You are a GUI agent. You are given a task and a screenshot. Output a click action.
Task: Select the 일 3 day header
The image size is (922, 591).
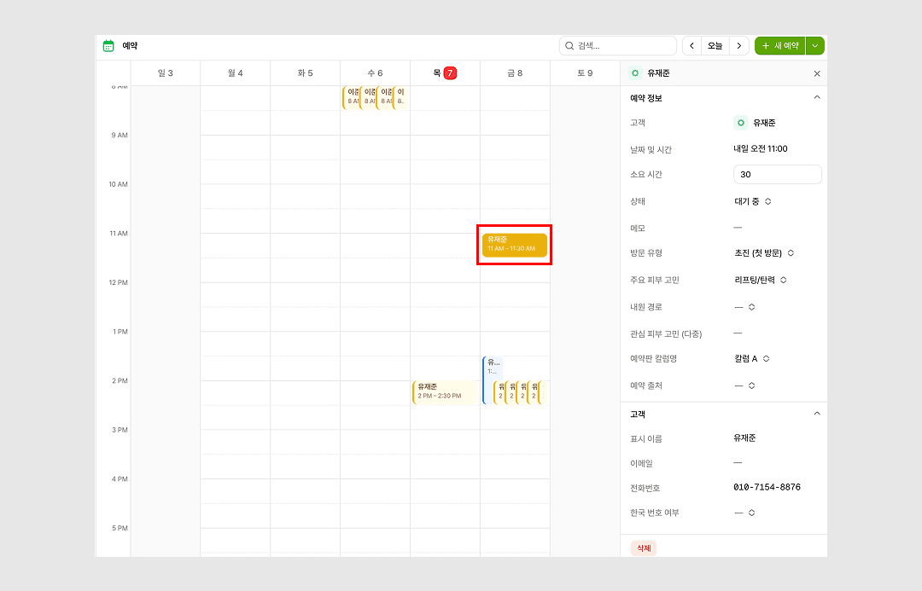click(x=166, y=72)
